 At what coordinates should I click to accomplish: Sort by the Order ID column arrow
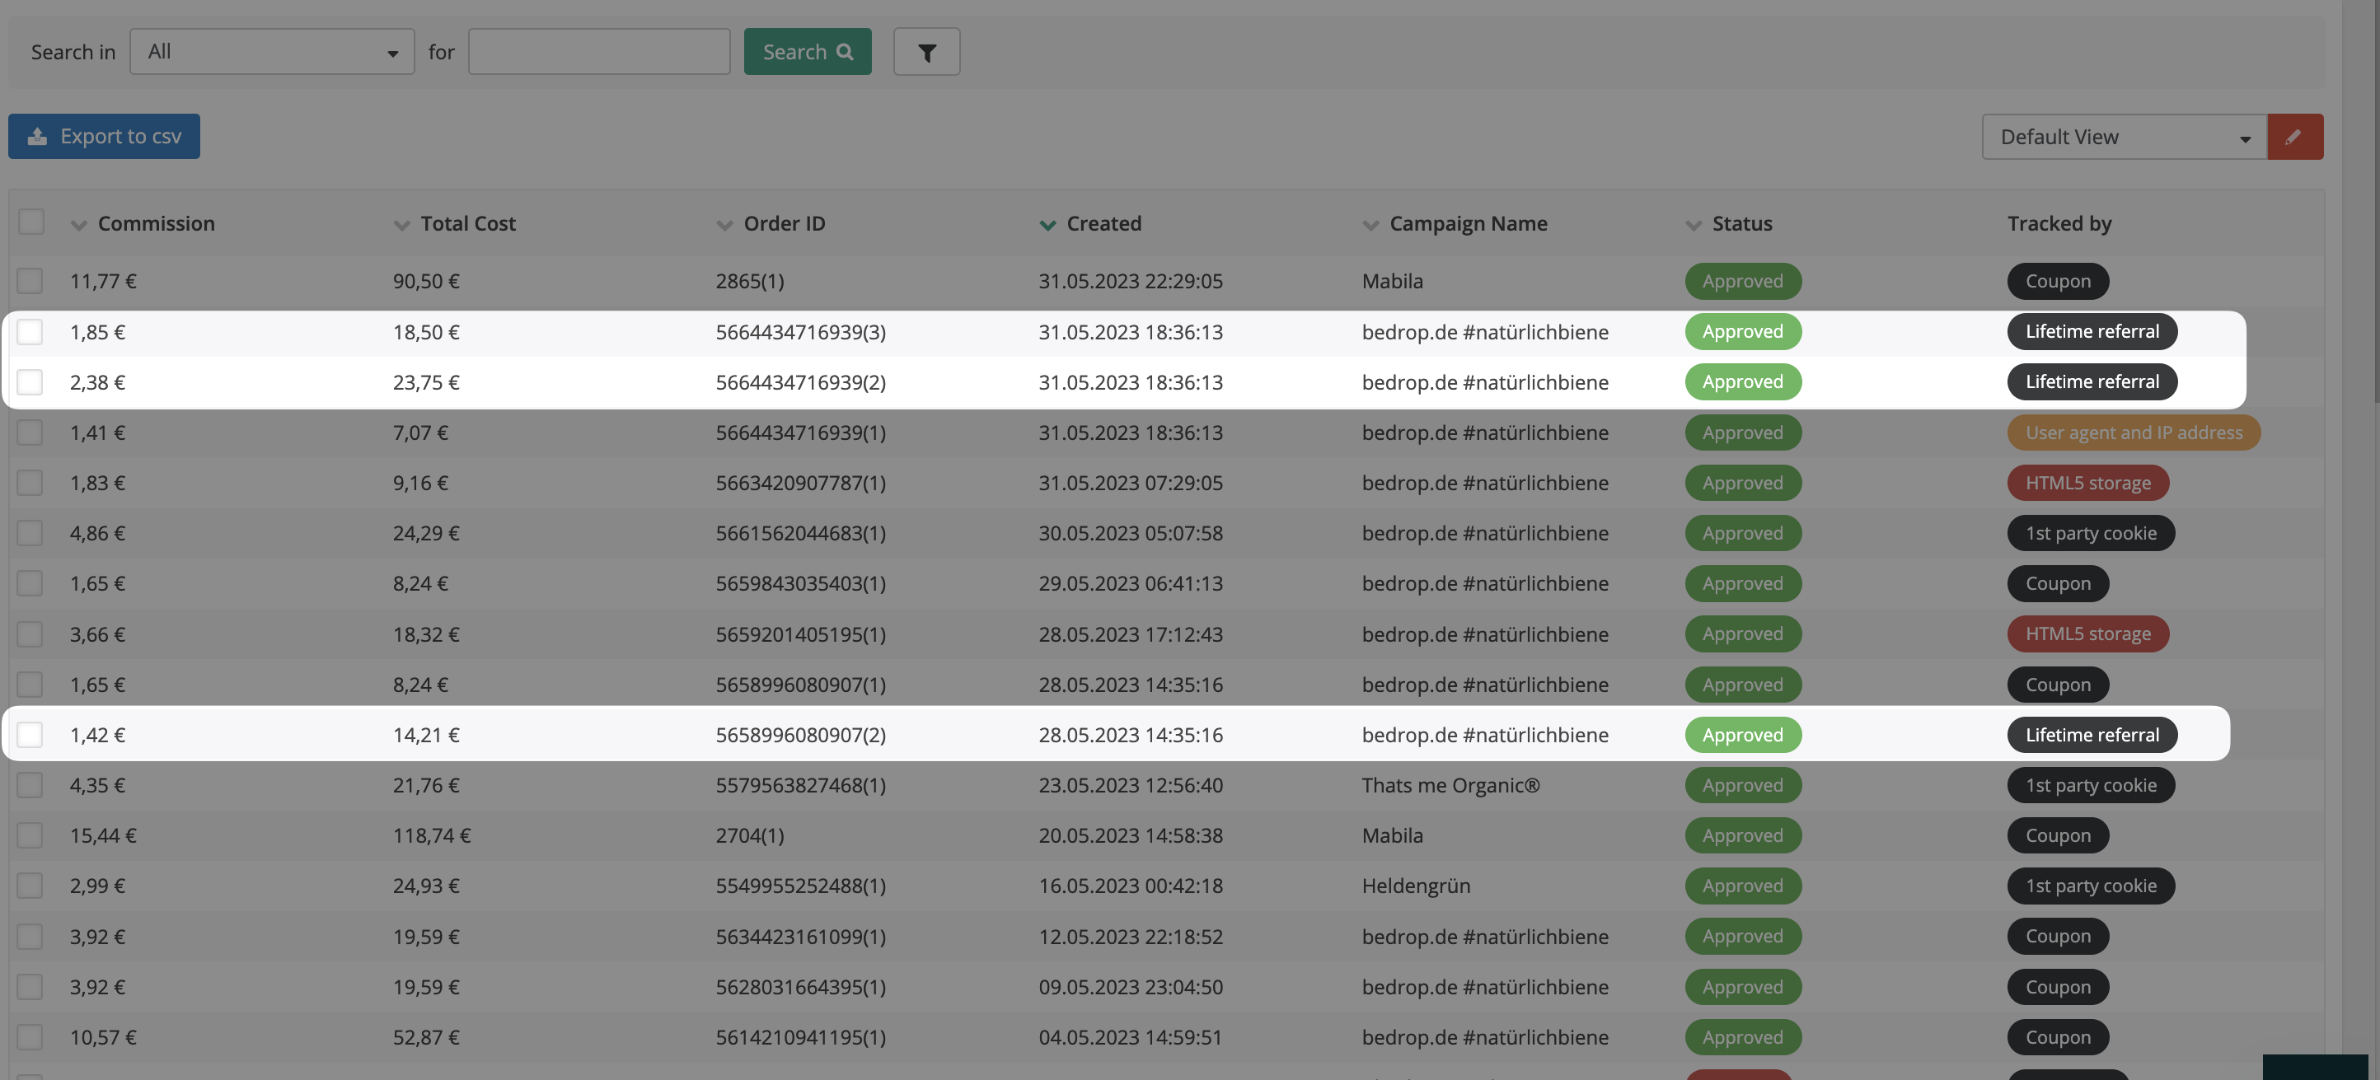point(724,225)
